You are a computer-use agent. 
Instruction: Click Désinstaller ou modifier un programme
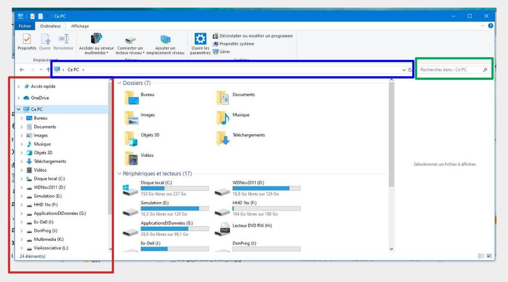point(256,36)
